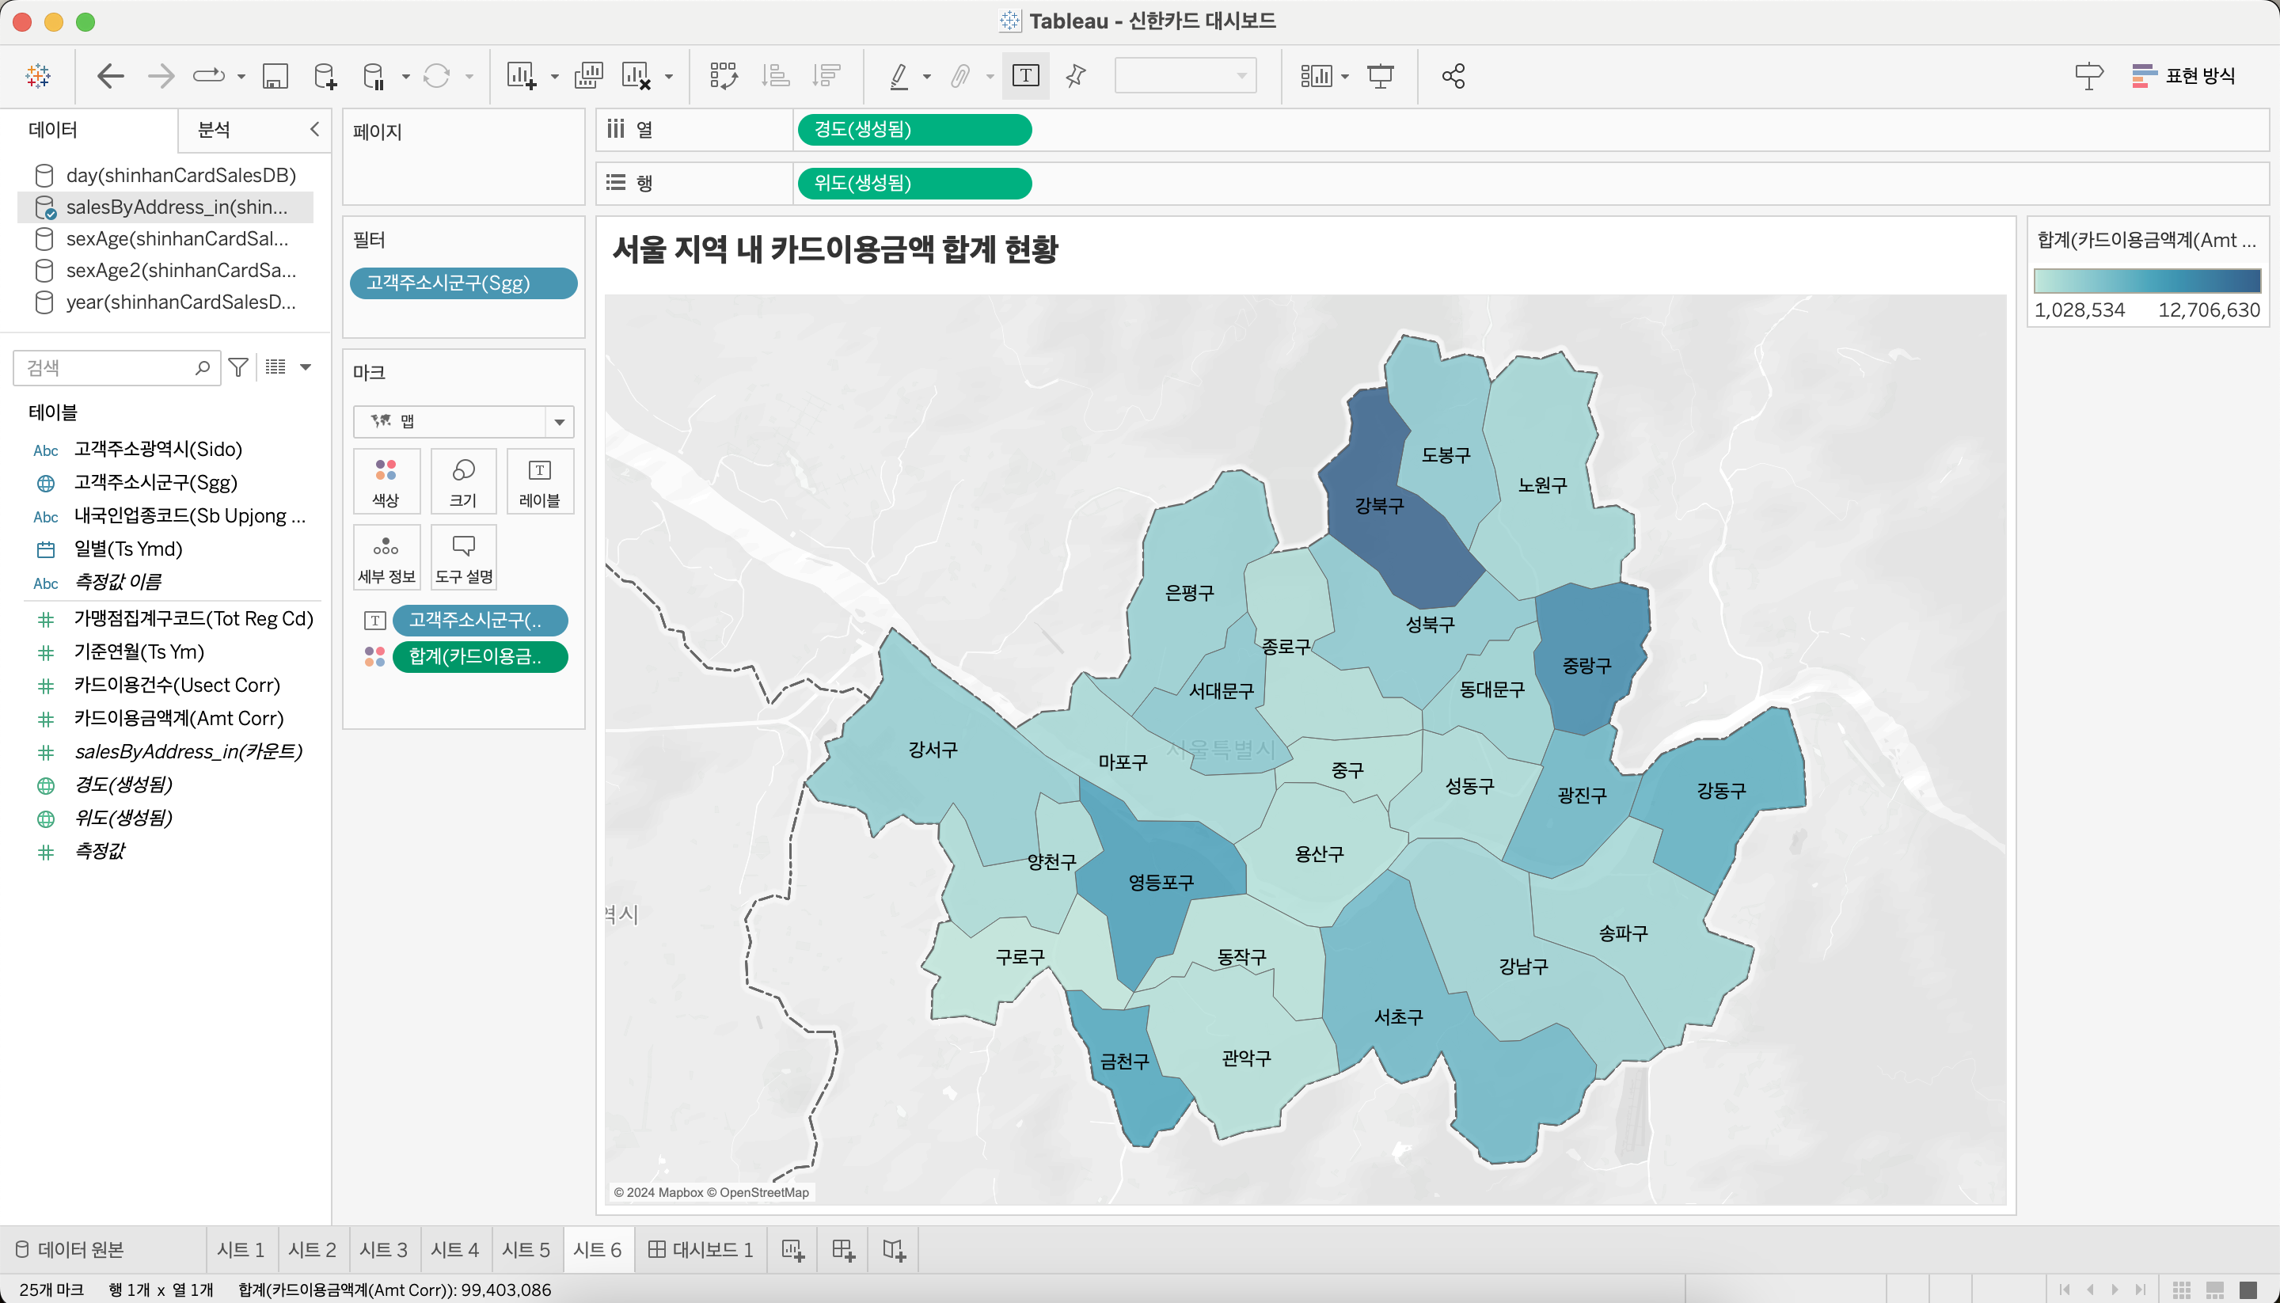Click the Presentation mode icon
Image resolution: width=2280 pixels, height=1303 pixels.
(x=1380, y=76)
